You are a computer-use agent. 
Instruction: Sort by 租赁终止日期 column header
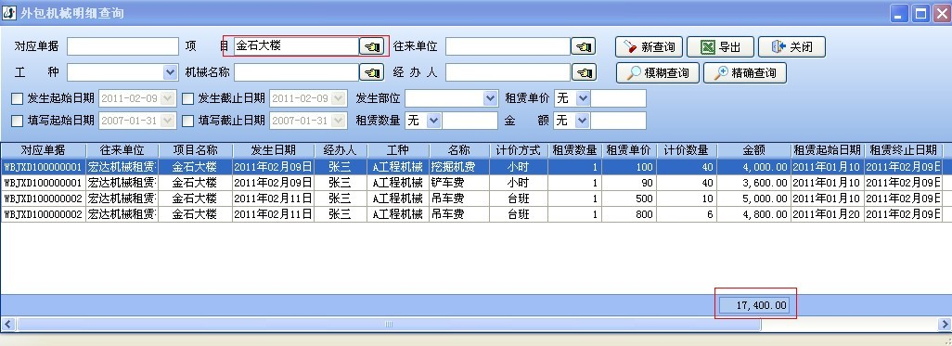point(904,150)
